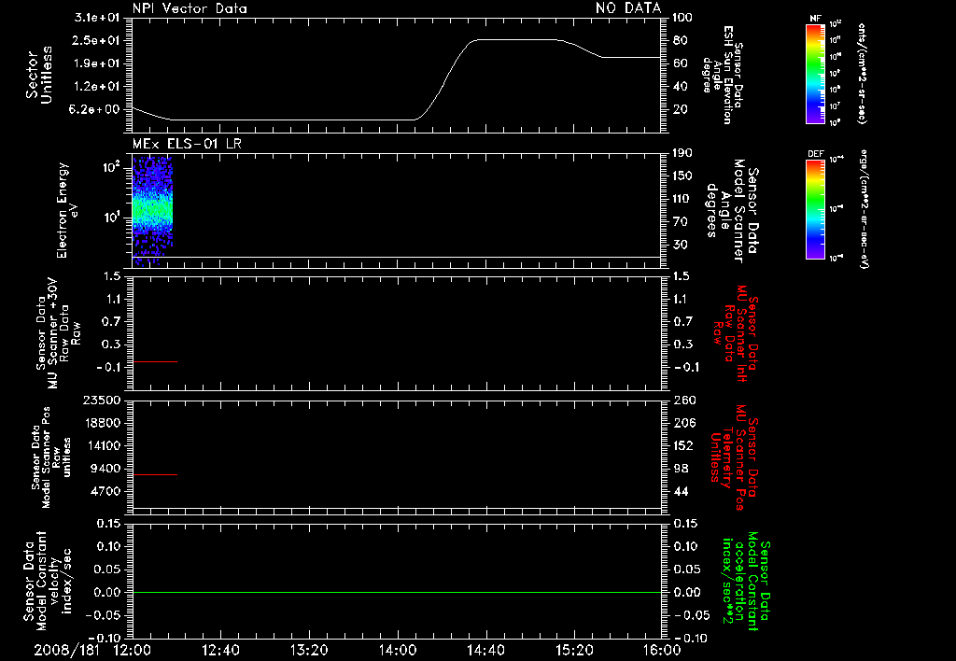Click the 'NO DATA' label

[x=628, y=7]
